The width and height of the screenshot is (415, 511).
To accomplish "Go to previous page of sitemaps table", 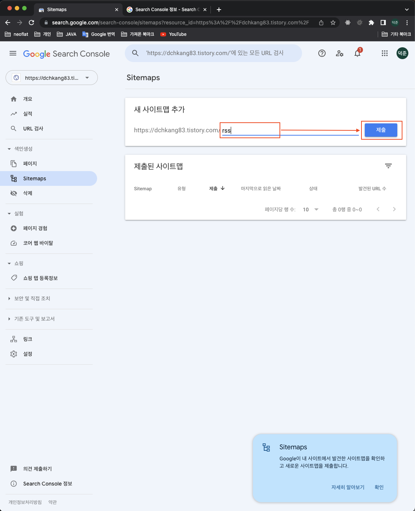I will pyautogui.click(x=378, y=209).
